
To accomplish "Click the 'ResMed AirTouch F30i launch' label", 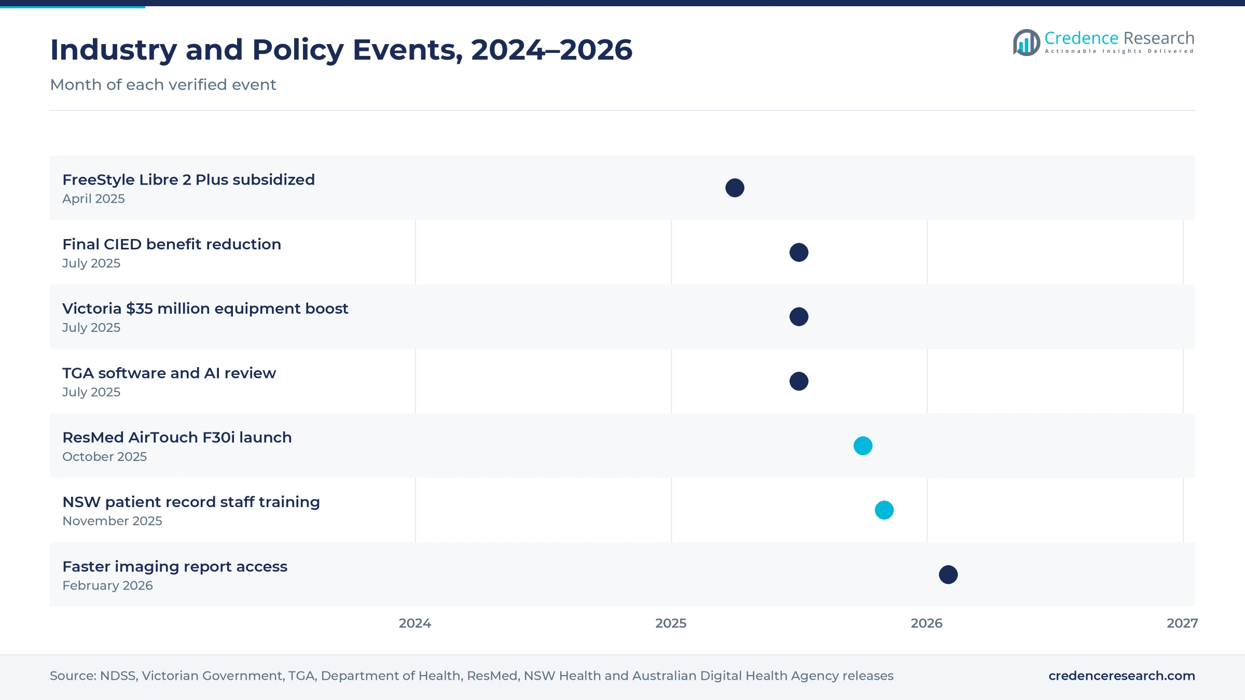I will point(177,437).
